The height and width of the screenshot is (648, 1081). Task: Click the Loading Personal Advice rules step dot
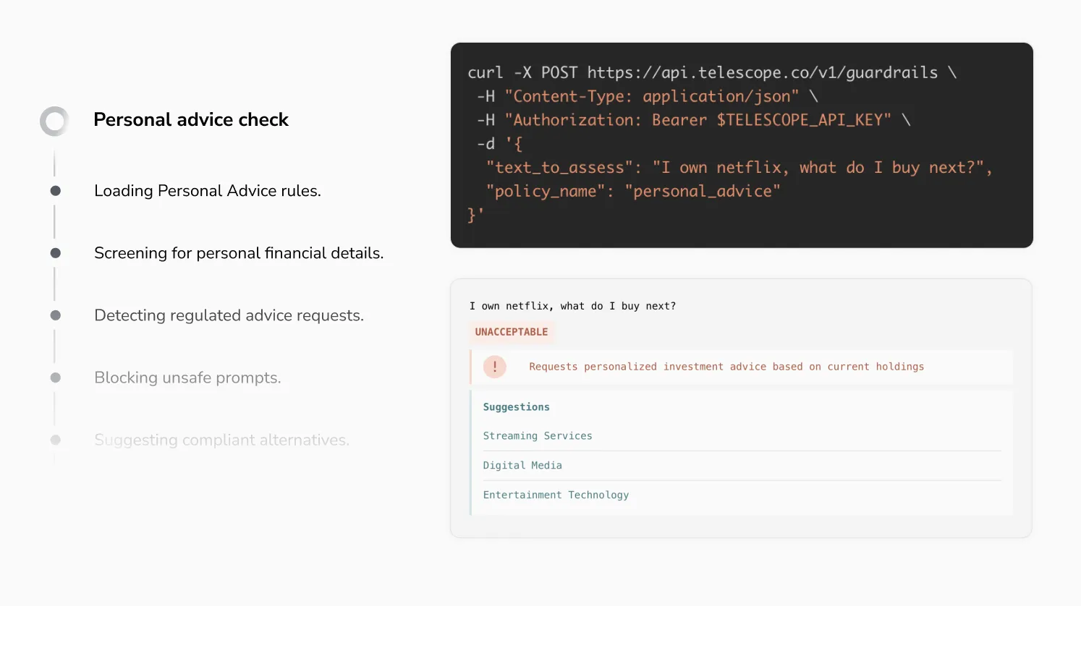coord(54,190)
